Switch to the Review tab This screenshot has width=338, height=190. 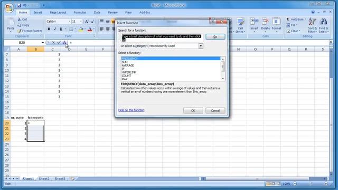pyautogui.click(x=112, y=13)
